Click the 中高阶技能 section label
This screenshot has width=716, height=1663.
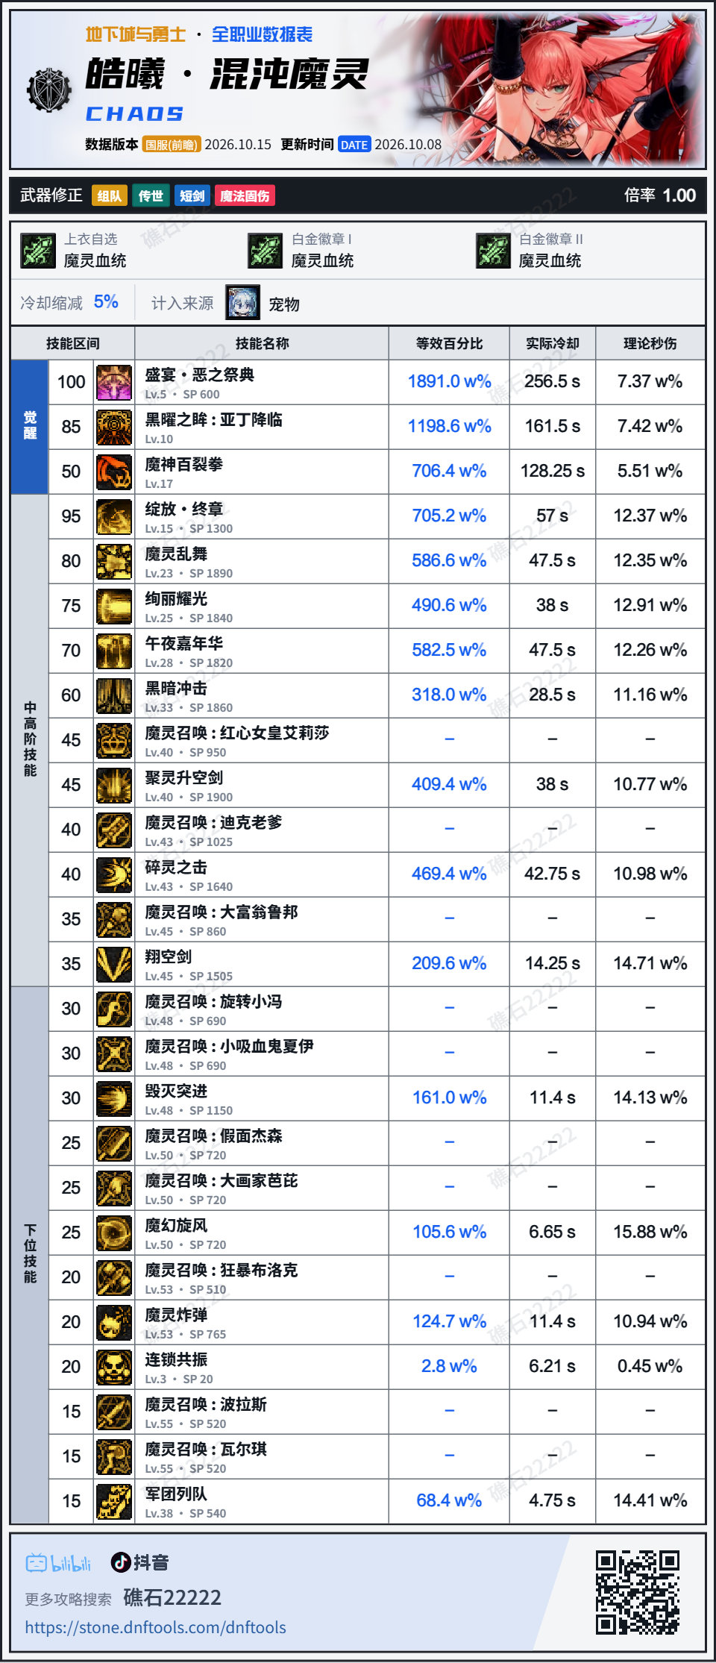[30, 739]
